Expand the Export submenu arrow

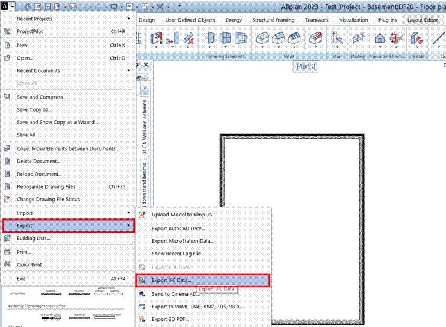tap(128, 225)
